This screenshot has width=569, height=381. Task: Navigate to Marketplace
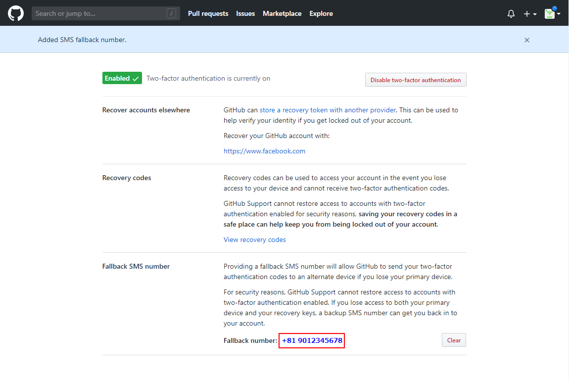pos(282,13)
